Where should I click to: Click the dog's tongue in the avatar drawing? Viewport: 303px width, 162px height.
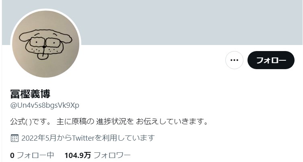pyautogui.click(x=42, y=56)
